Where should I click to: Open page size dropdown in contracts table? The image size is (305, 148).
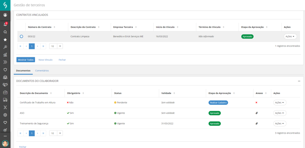tap(56, 46)
